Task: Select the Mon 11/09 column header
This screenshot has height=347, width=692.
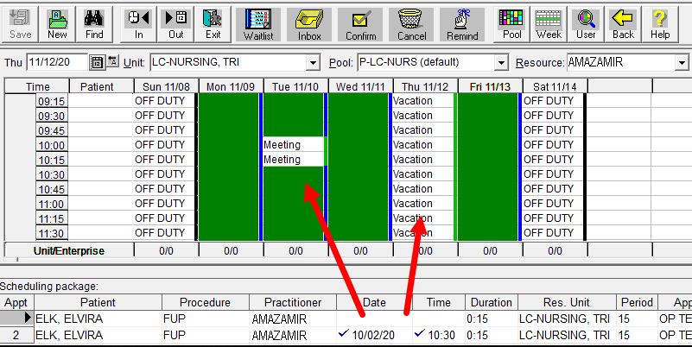Action: click(x=231, y=86)
